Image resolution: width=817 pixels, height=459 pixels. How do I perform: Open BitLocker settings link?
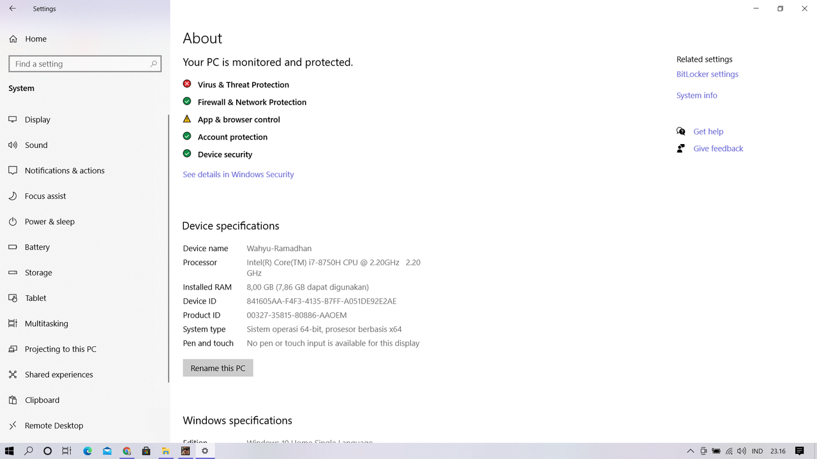point(707,75)
